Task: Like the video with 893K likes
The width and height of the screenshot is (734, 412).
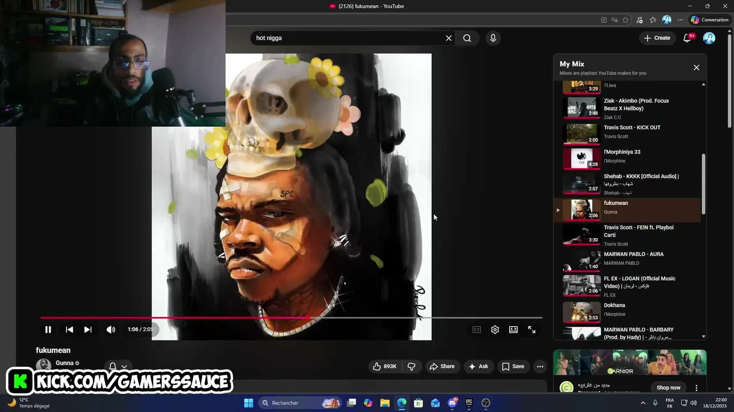Action: coord(384,366)
